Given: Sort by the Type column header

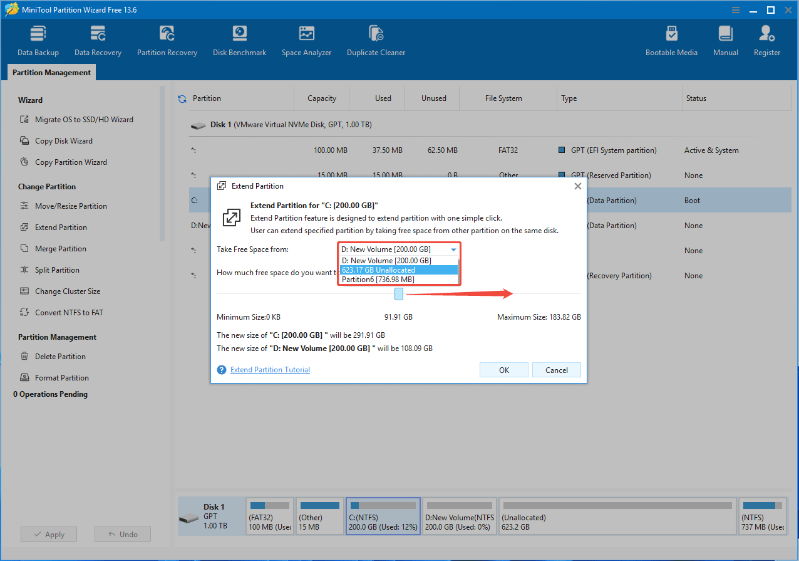Looking at the screenshot, I should (569, 98).
